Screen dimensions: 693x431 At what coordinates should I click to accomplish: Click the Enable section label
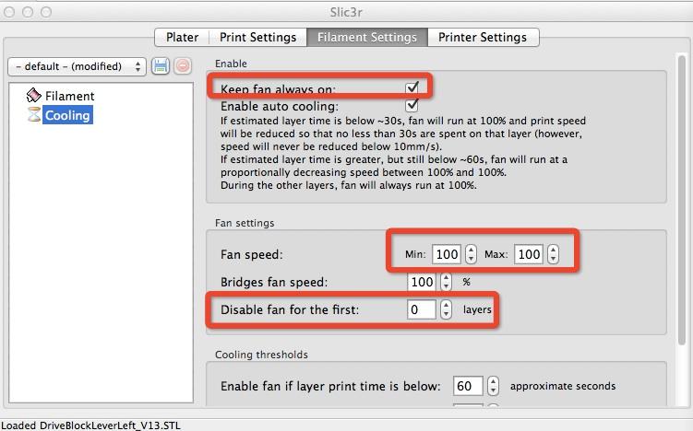pos(231,64)
